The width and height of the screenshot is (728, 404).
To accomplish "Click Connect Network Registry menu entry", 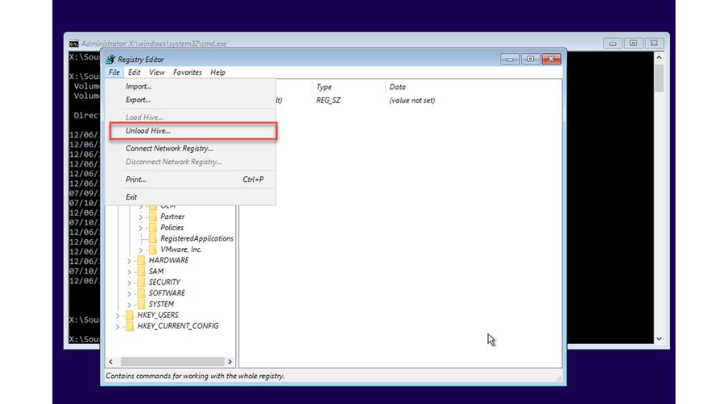I will click(x=170, y=149).
